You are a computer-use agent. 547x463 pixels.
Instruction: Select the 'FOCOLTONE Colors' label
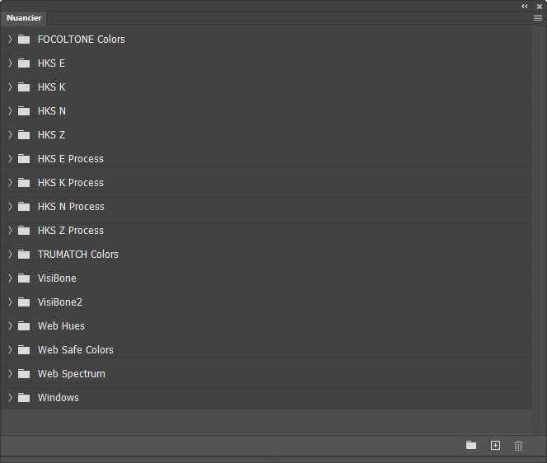82,40
